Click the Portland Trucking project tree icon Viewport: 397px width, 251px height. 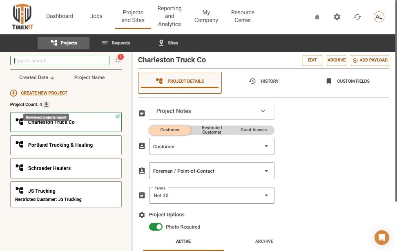[x=20, y=144]
